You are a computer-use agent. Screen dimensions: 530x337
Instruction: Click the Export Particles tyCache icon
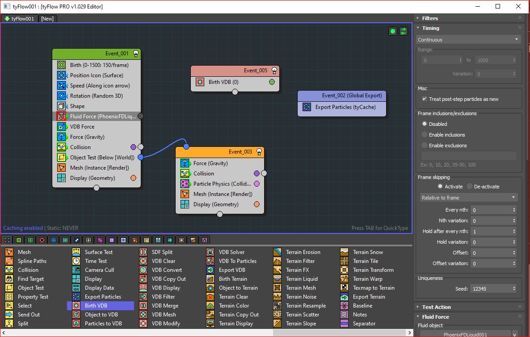(307, 107)
